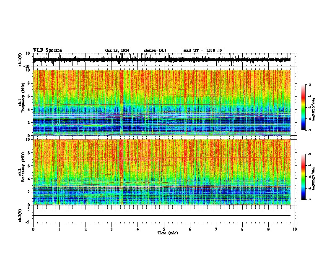Click the "ch.1(V)" waveform axis label
The image size is (332, 257).
point(20,60)
